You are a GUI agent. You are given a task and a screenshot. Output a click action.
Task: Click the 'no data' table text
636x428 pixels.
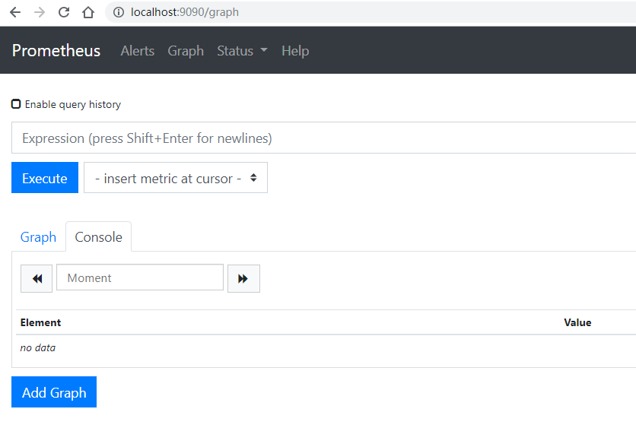pos(38,347)
